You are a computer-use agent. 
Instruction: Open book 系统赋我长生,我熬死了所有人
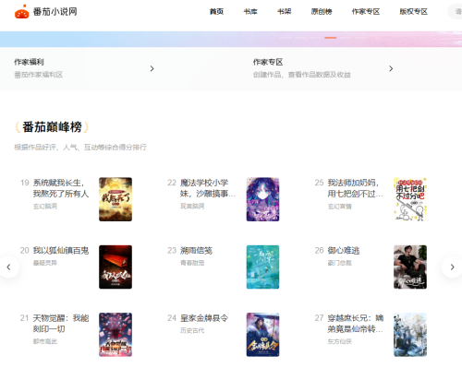(61, 188)
